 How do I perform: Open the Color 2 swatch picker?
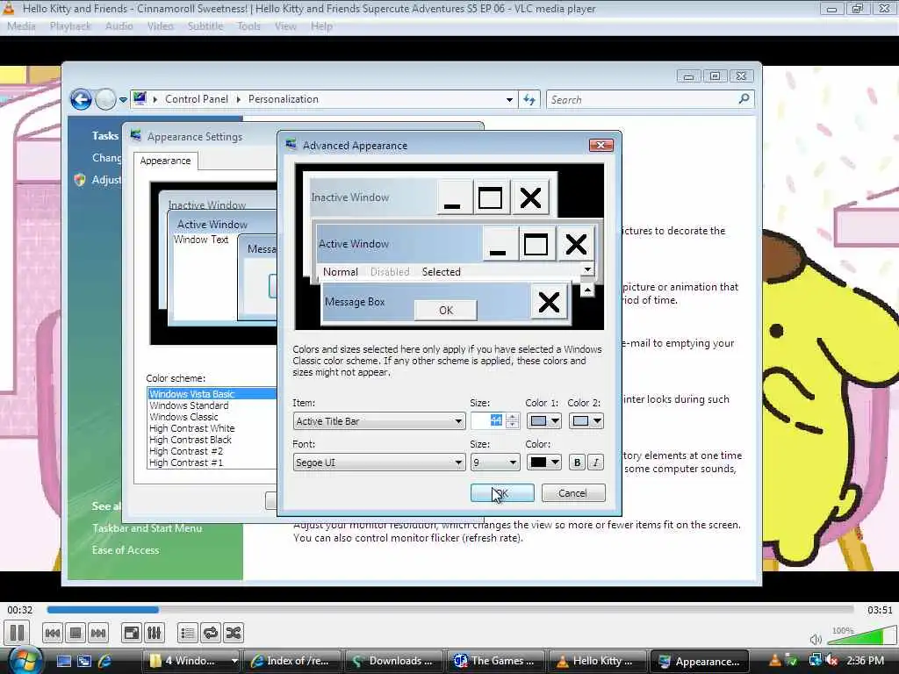click(586, 421)
